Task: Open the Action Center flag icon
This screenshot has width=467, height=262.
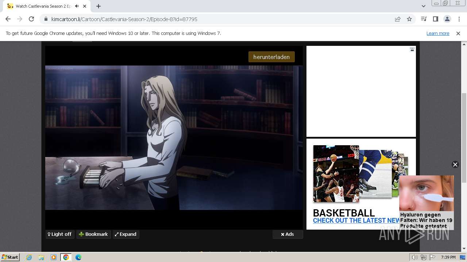Action: [432, 257]
